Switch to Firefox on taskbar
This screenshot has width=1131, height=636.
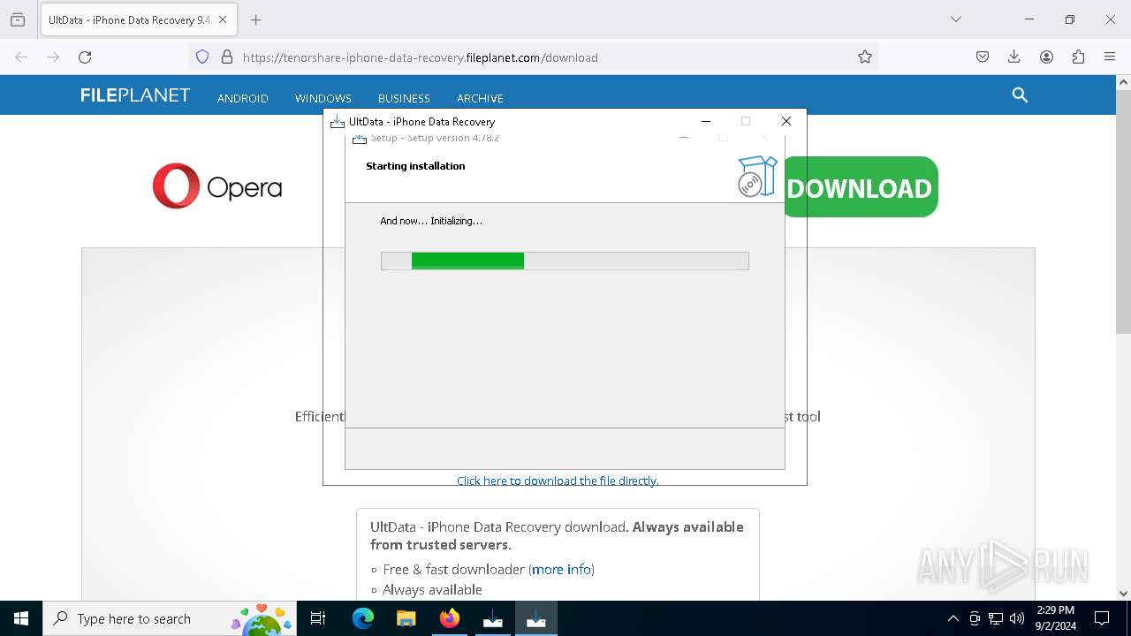[x=450, y=618]
